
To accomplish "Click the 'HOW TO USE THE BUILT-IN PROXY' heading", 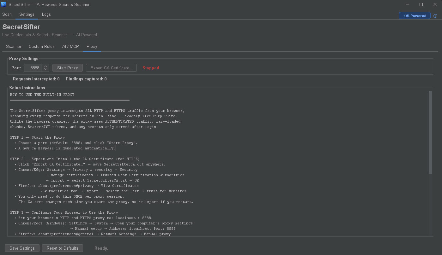I will pos(42,95).
